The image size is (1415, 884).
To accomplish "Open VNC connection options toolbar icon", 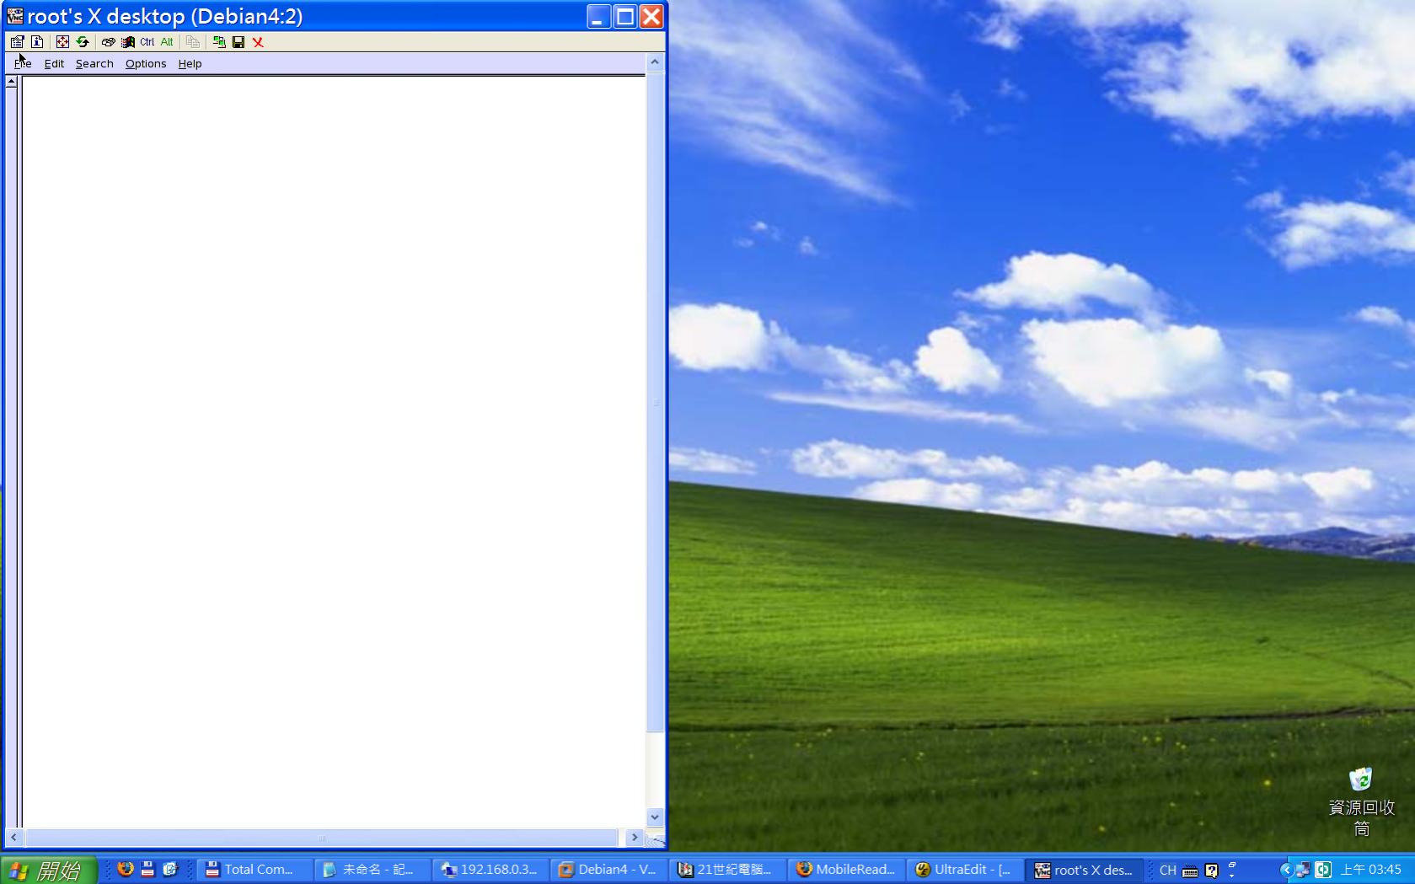I will click(x=17, y=41).
